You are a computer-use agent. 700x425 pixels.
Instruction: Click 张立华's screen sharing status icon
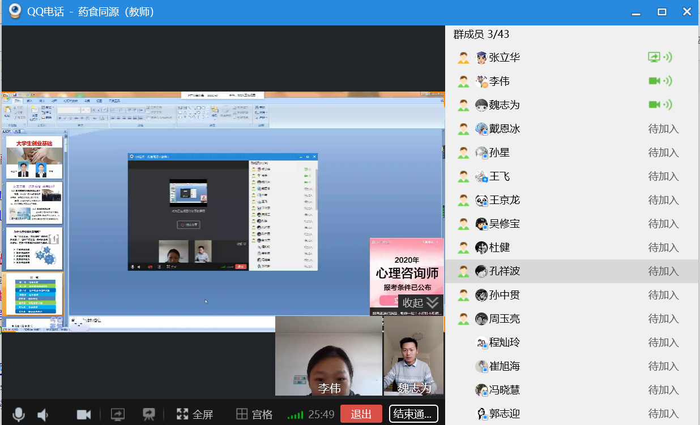click(654, 57)
